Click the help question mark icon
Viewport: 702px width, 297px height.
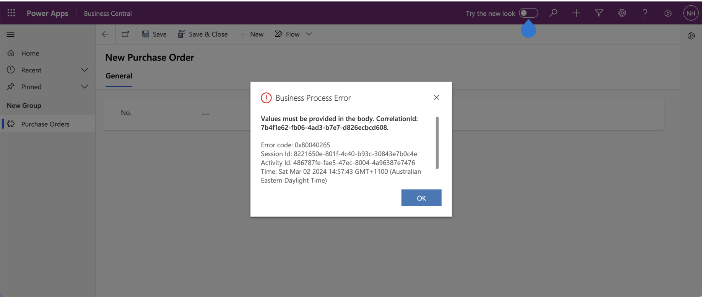645,13
